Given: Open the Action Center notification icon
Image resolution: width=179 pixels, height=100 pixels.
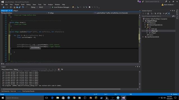Looking at the screenshot, I should (x=175, y=98).
